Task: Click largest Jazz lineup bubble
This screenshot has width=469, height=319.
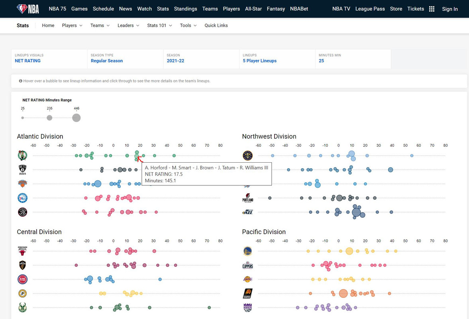Action: coord(356,212)
